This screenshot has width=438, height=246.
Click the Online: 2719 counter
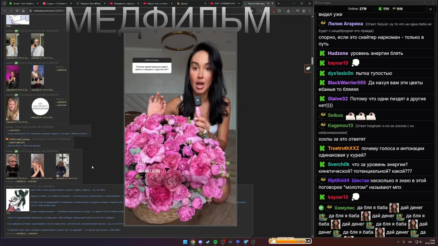tap(357, 9)
